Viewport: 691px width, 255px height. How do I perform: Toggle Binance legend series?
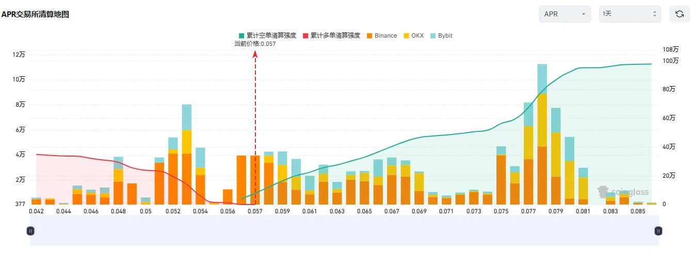(x=382, y=36)
